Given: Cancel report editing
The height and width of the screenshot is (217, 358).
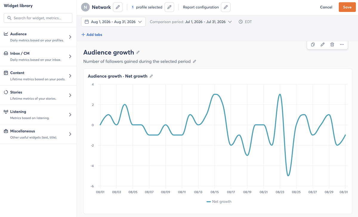Looking at the screenshot, I should tap(326, 7).
